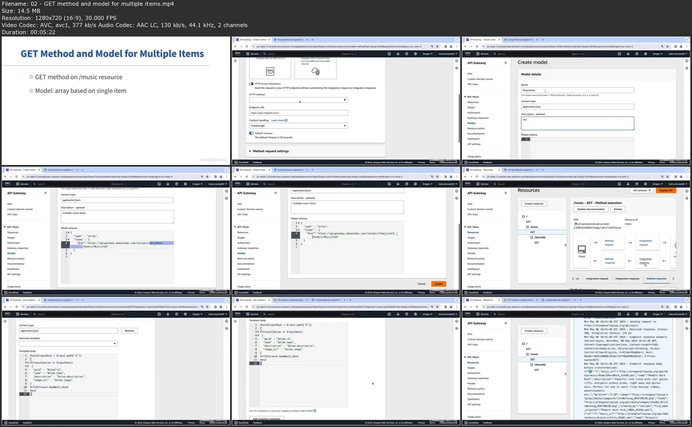Viewport: 692px width, 427px height.
Task: Open CloudShell from top bar of Create method frame
Action: click(389, 54)
